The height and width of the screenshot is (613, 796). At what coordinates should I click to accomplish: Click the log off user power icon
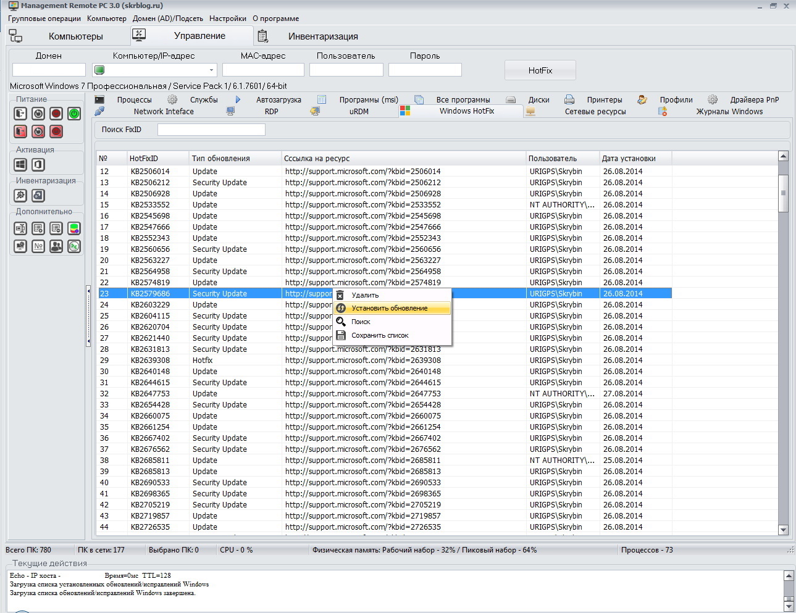[20, 114]
